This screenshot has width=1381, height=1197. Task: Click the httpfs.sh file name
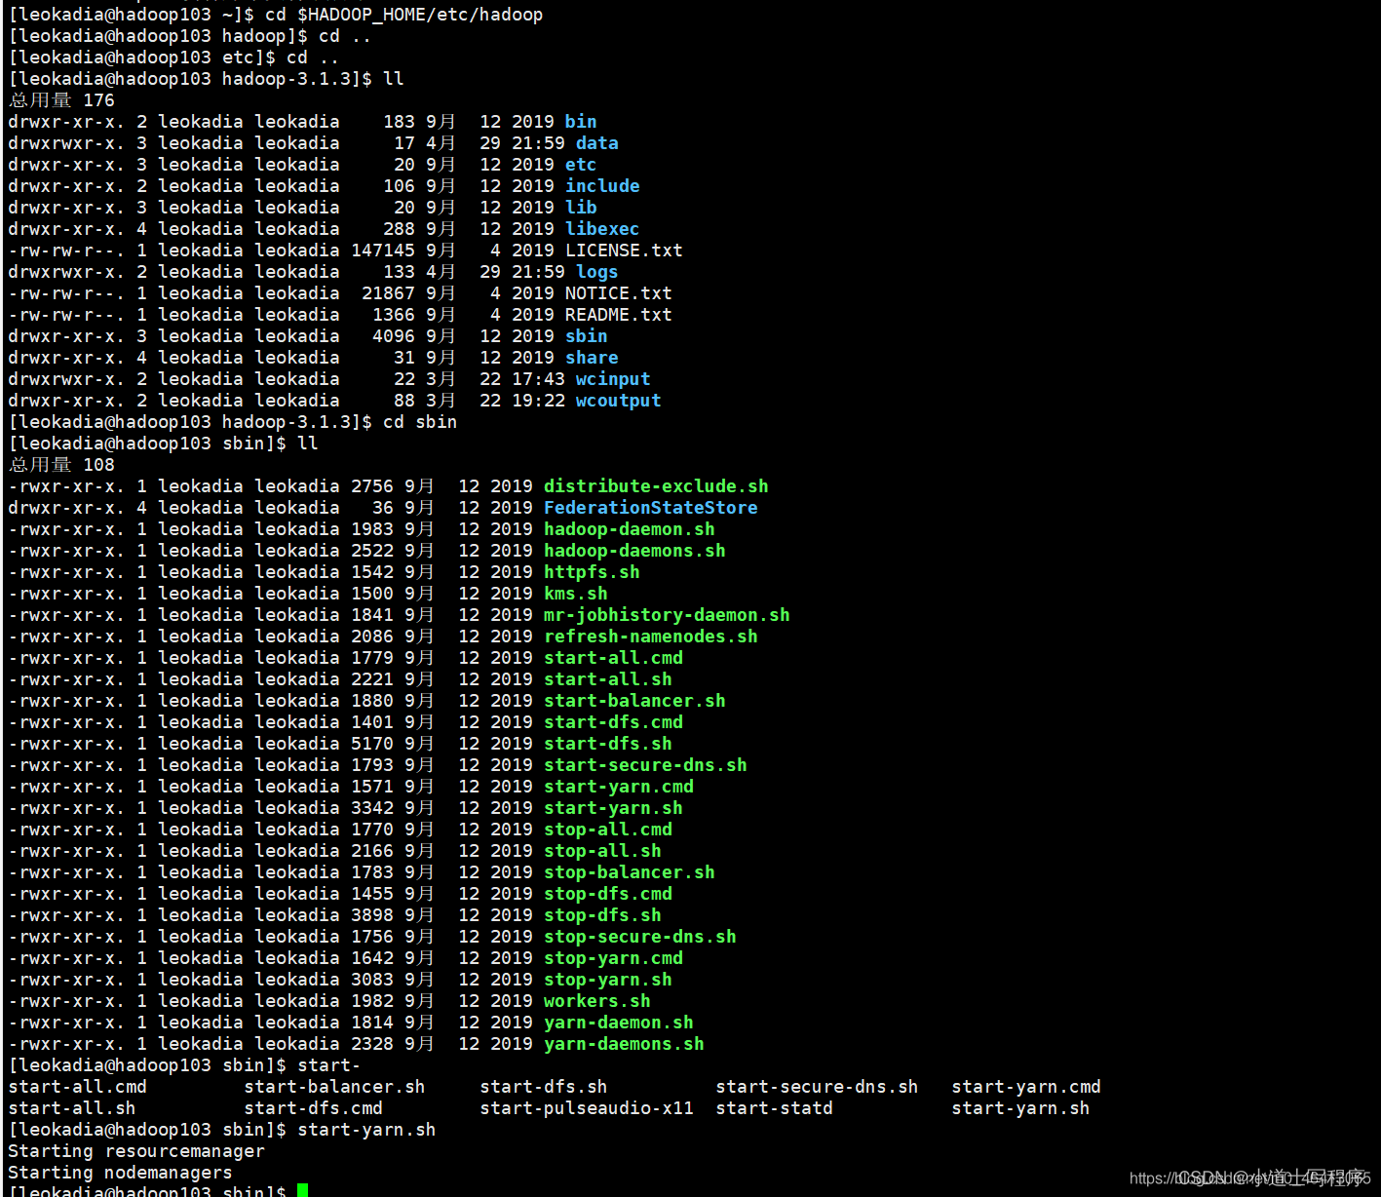[592, 572]
